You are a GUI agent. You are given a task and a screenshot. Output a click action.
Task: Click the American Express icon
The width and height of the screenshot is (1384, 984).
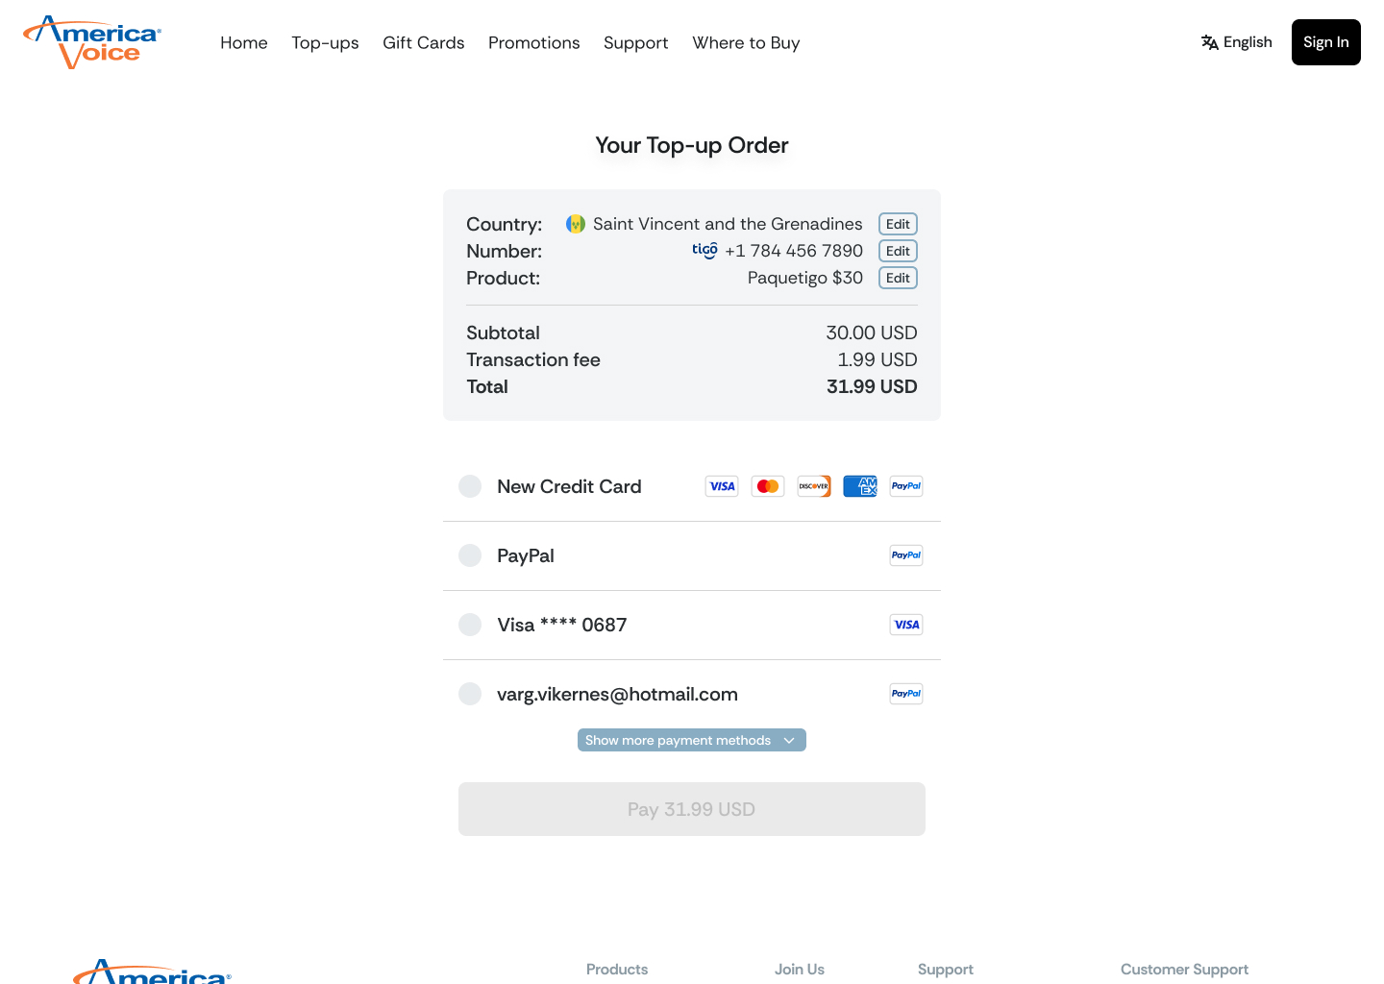[x=860, y=486]
